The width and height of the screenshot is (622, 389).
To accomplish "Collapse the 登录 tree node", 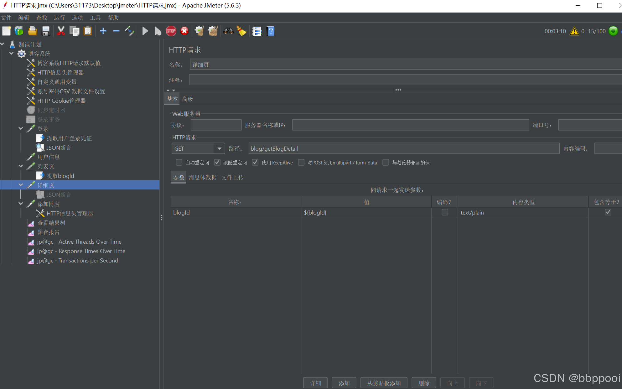I will pos(21,129).
